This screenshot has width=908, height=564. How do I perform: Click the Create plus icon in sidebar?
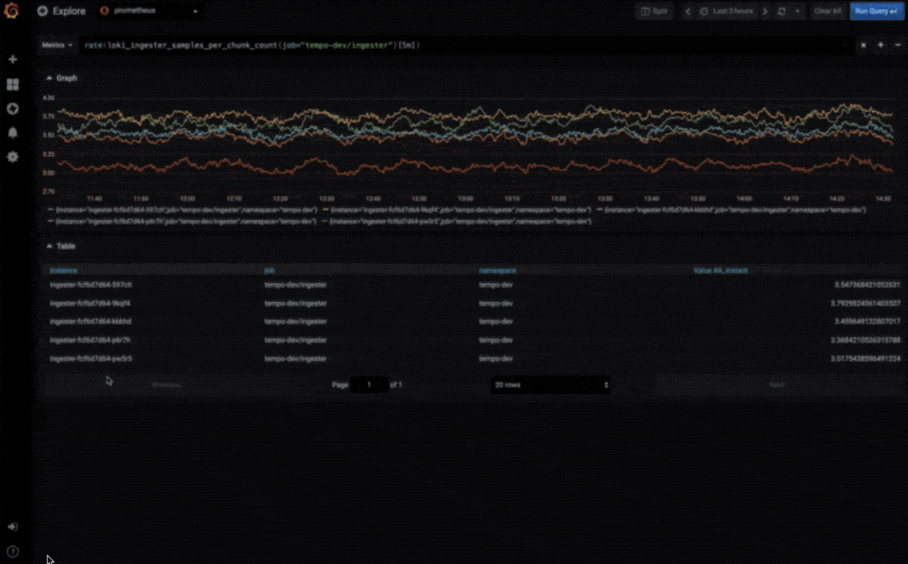[x=12, y=60]
